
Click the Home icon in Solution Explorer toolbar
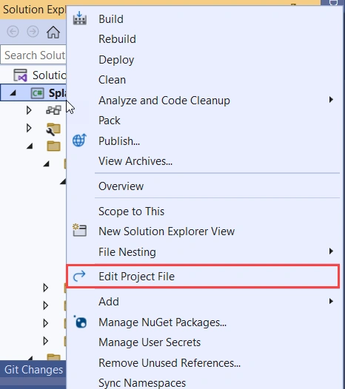click(x=53, y=32)
